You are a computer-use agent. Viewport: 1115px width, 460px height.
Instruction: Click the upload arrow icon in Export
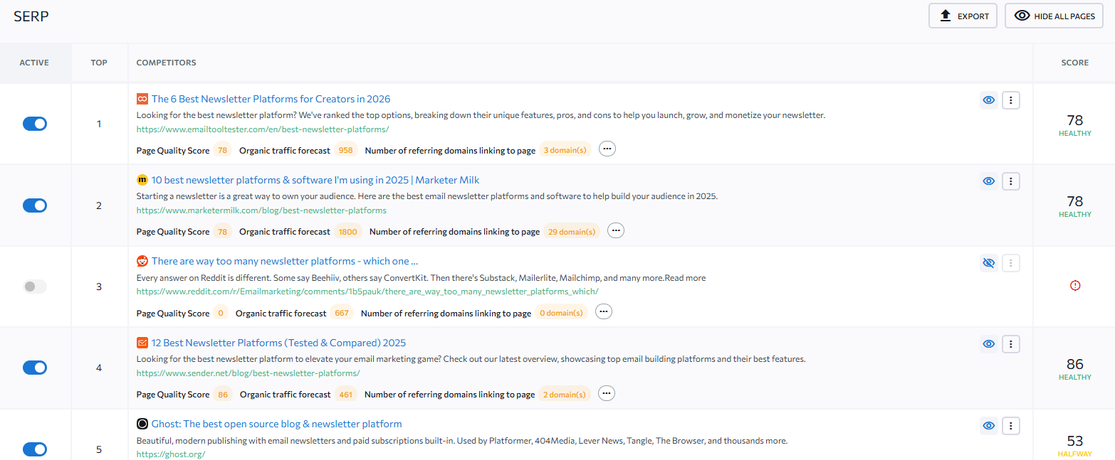click(946, 16)
